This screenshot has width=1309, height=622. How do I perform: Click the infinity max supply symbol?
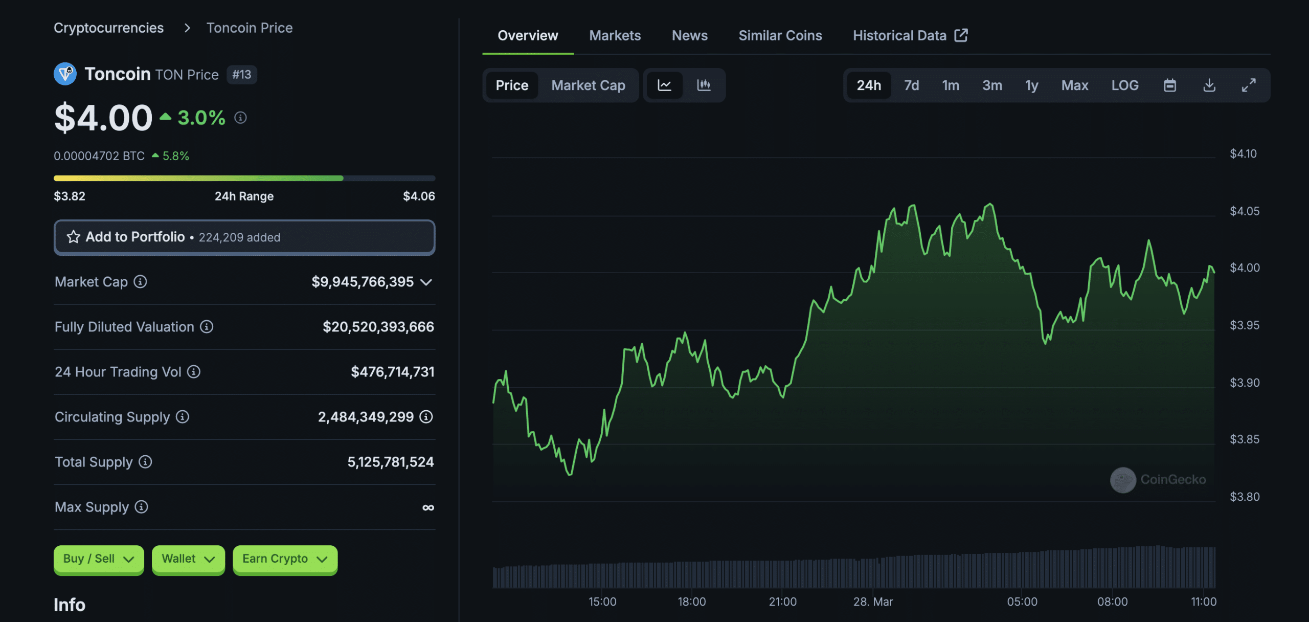tap(428, 507)
